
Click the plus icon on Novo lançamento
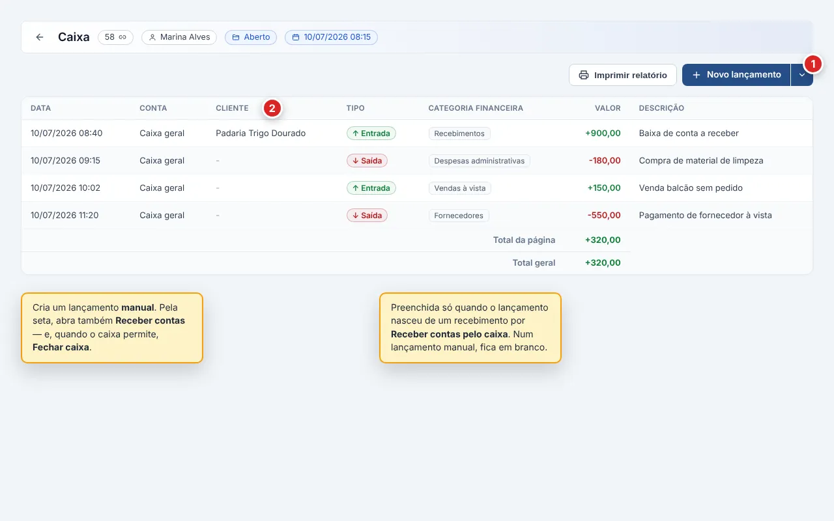click(696, 75)
